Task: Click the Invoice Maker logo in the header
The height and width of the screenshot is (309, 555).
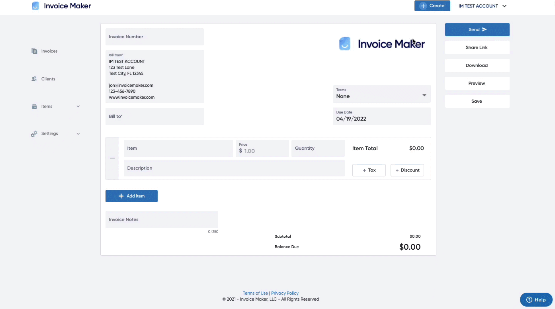Action: [x=61, y=6]
